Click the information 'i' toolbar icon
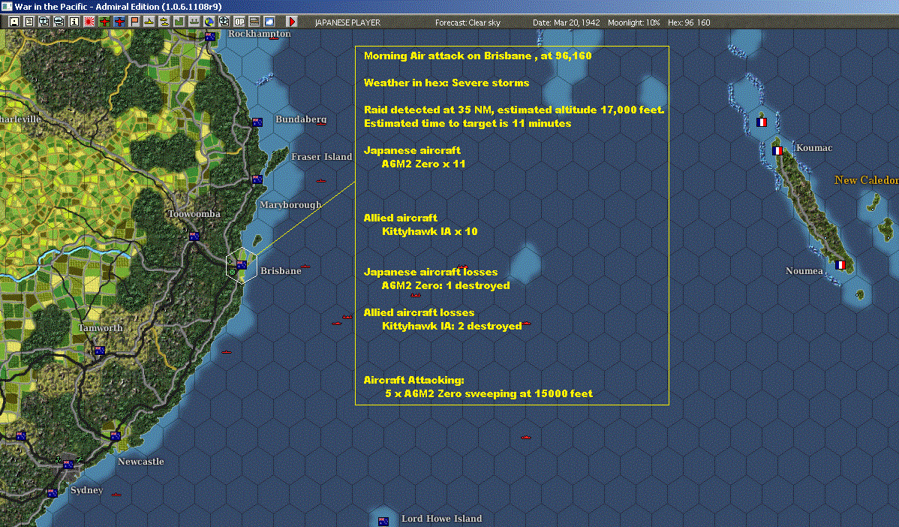The width and height of the screenshot is (899, 527). [x=74, y=22]
